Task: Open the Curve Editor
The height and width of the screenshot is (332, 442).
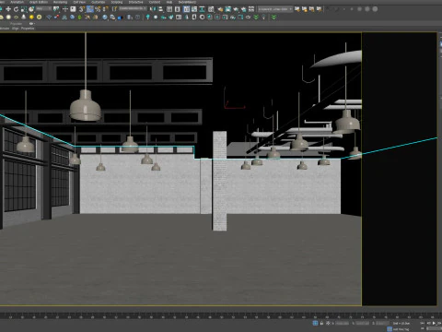Action: pos(194,9)
